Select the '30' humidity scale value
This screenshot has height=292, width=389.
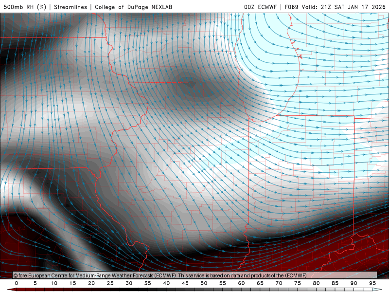129,283
